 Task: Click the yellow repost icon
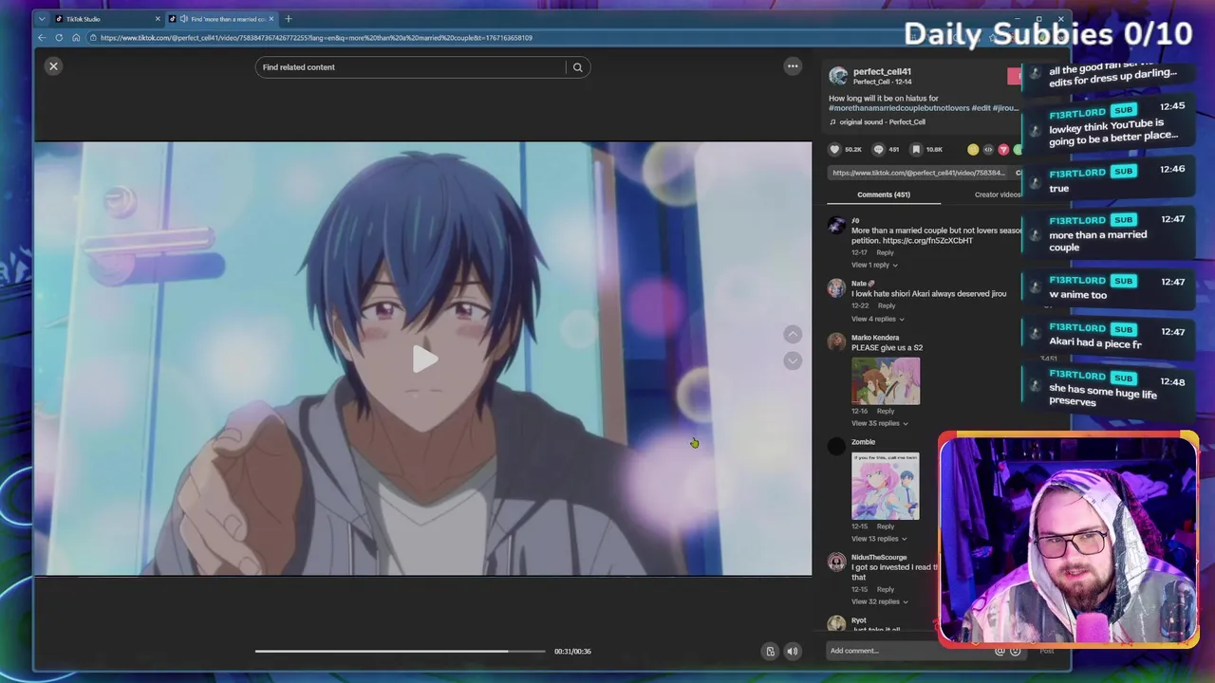(x=973, y=149)
